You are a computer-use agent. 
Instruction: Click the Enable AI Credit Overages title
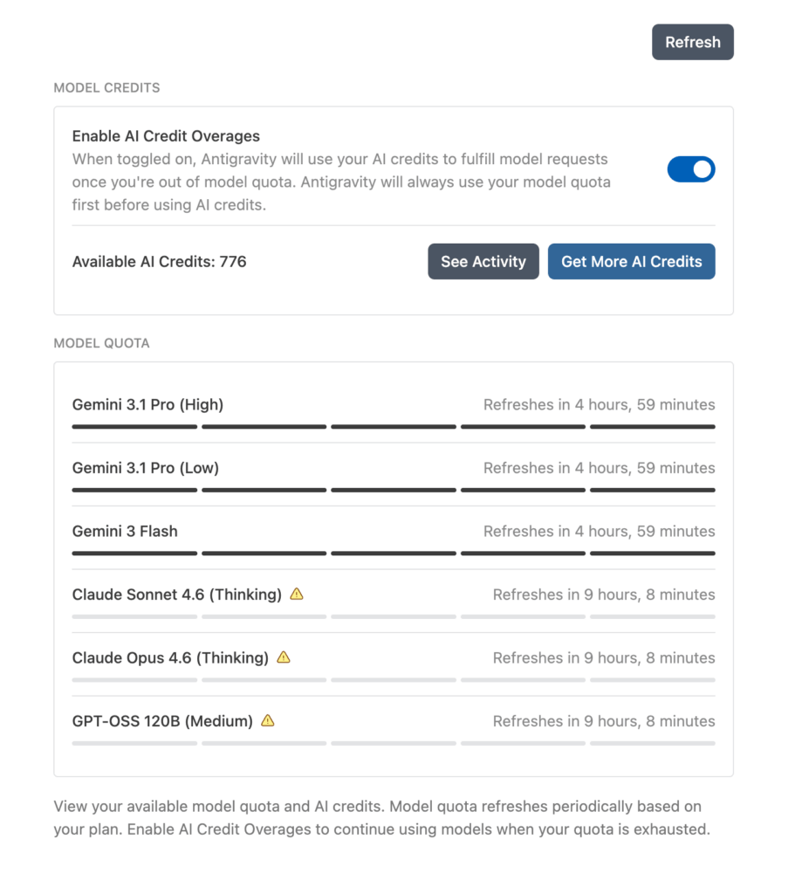pyautogui.click(x=166, y=136)
